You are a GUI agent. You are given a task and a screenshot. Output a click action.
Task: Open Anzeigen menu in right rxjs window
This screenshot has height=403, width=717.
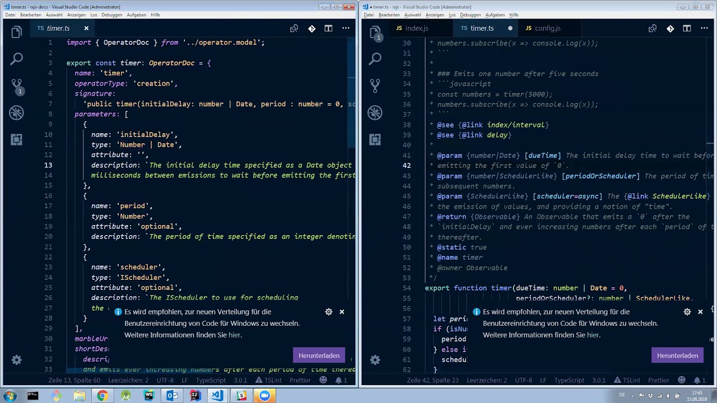pyautogui.click(x=434, y=15)
